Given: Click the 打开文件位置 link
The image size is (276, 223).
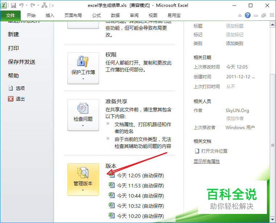Looking at the screenshot, I should [214, 151].
